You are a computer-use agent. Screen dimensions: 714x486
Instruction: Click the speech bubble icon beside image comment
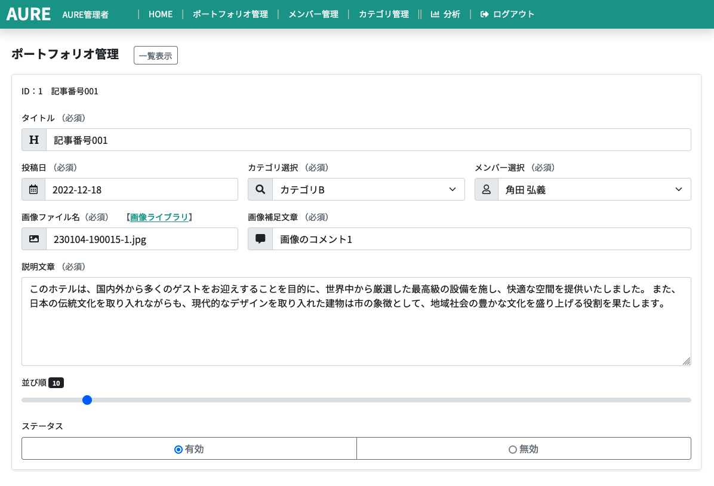tap(260, 239)
